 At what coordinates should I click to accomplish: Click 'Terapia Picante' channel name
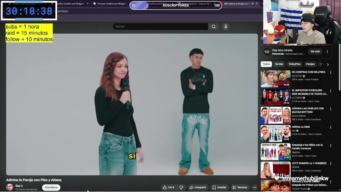299,189
